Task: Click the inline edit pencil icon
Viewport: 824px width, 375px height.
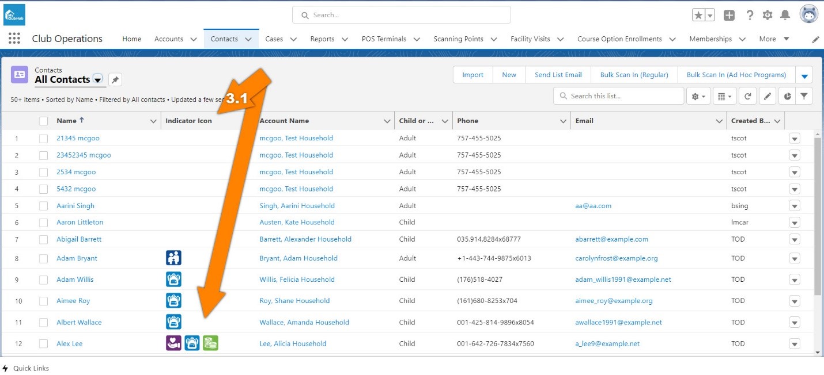Action: coord(767,97)
